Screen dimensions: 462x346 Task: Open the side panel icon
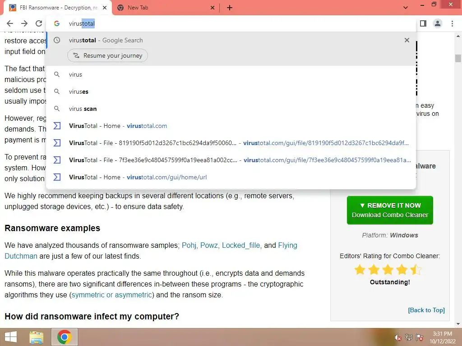[423, 23]
